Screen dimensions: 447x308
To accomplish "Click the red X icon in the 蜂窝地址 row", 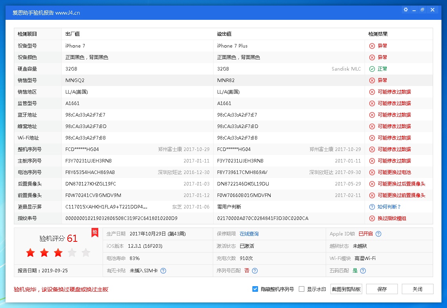I will point(372,126).
